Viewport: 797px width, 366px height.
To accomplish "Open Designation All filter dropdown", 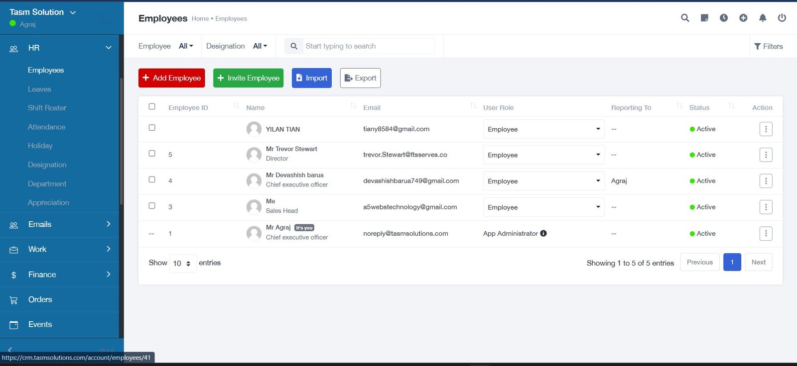I will (x=260, y=46).
